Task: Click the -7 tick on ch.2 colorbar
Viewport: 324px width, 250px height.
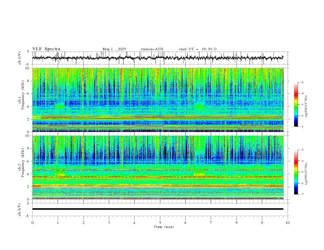Action: point(301,194)
